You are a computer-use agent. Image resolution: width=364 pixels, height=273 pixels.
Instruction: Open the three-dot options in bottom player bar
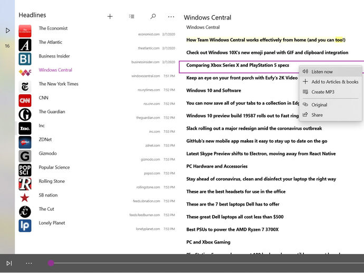[29, 264]
